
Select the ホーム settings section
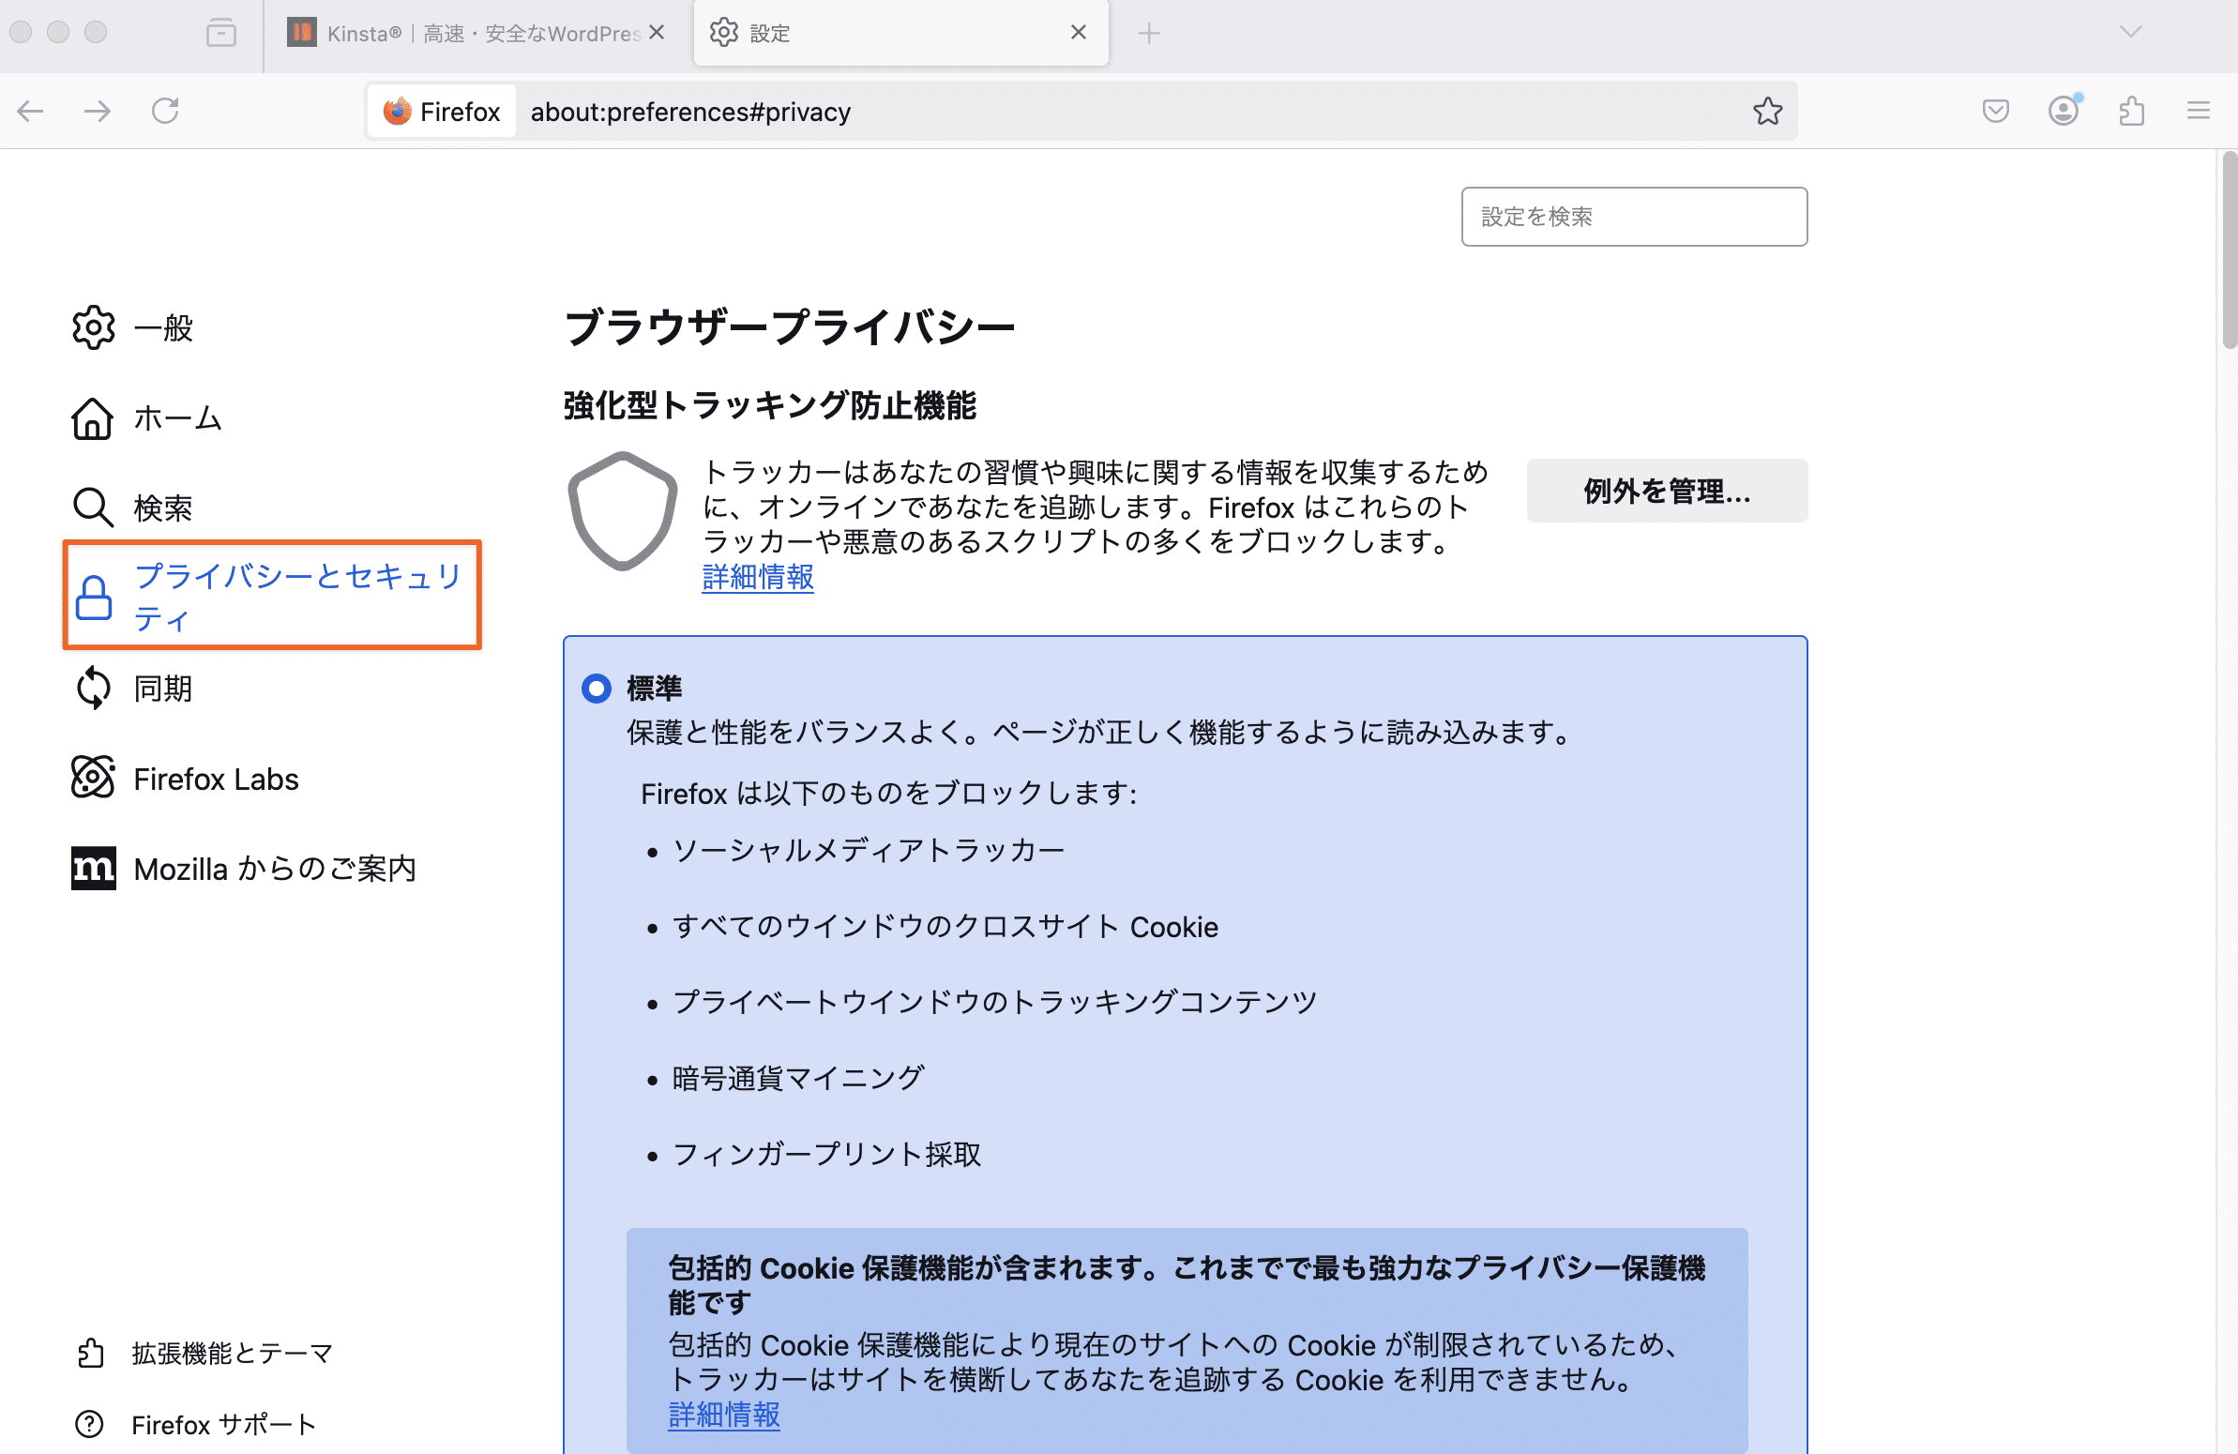[176, 419]
